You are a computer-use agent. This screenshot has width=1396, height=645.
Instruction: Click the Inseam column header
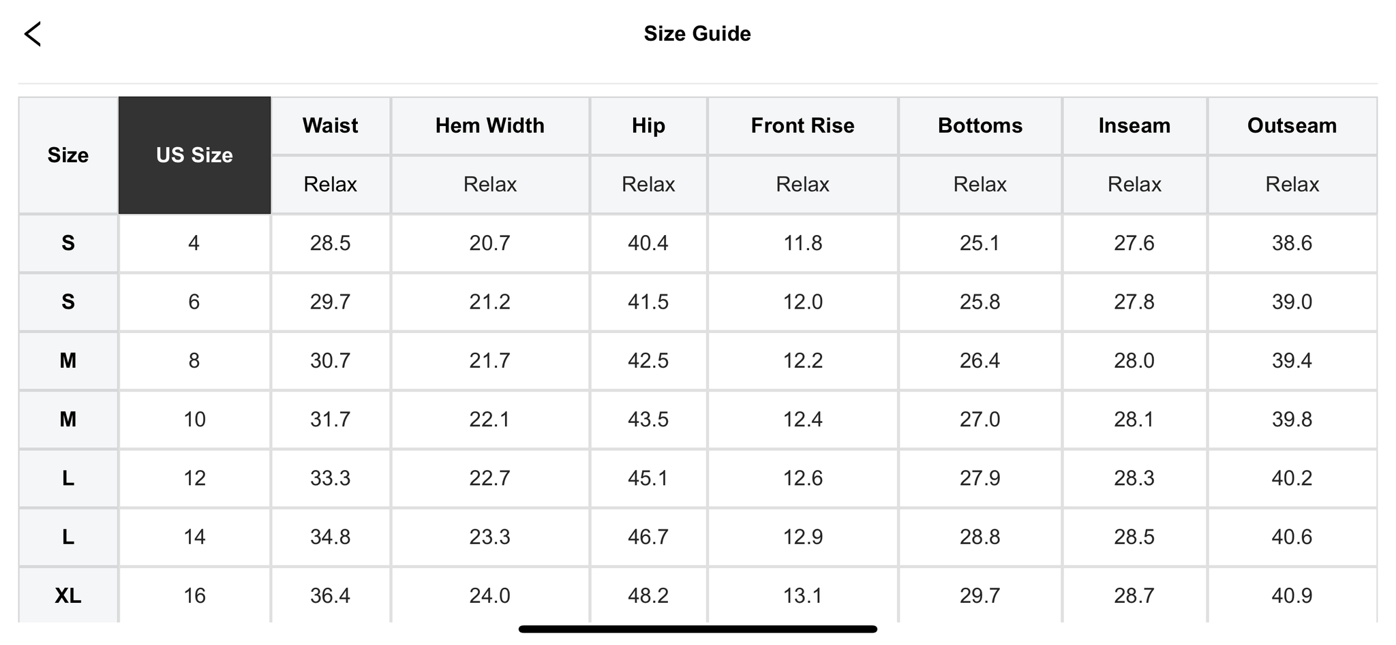(1134, 125)
